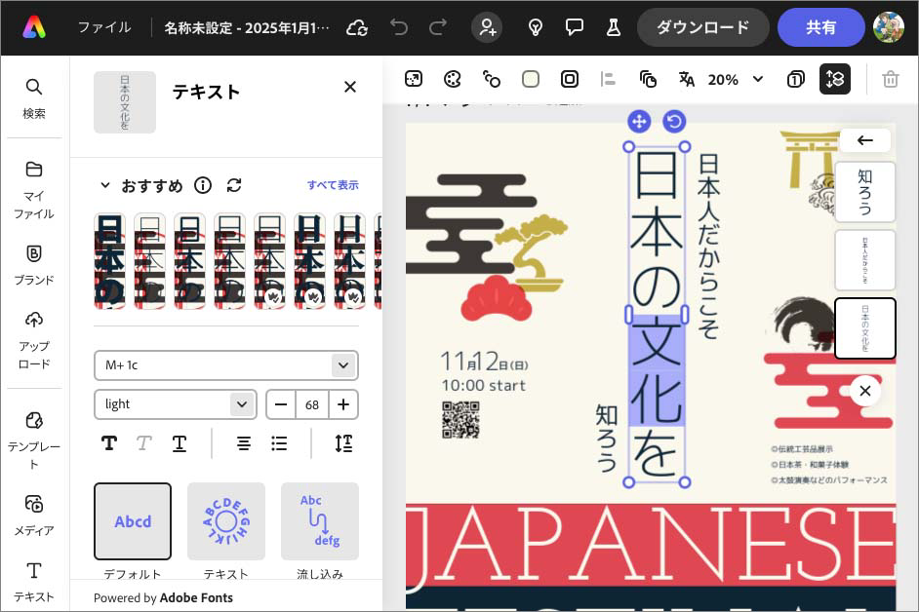Viewport: 919px width, 612px height.
Task: Open the list formatting options
Action: coord(279,442)
